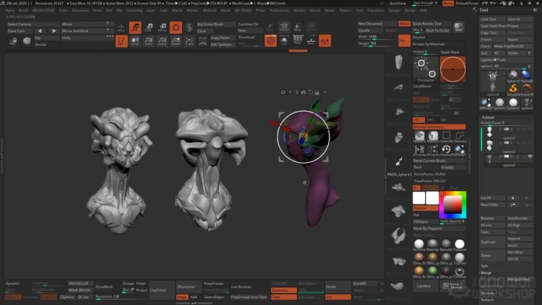The width and height of the screenshot is (542, 305).
Task: Expand the Split section in Subtool
Action: click(x=486, y=265)
